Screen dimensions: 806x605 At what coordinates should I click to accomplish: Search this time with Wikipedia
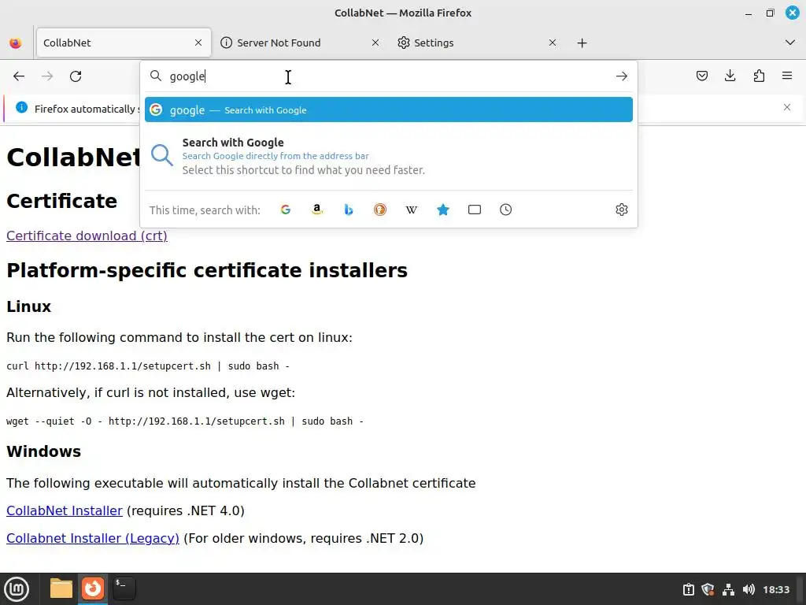[411, 210]
